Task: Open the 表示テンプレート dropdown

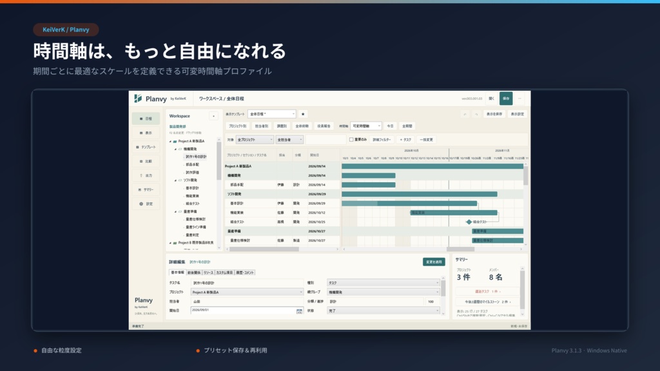Action: tap(271, 114)
